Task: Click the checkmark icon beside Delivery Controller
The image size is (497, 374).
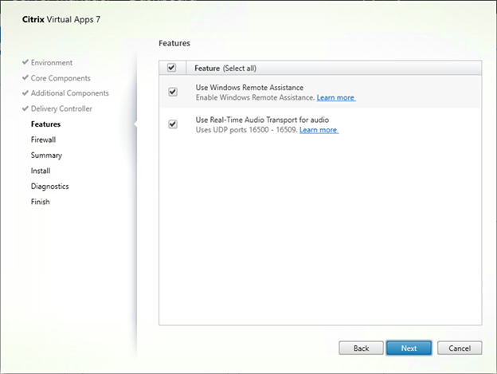Action: pyautogui.click(x=25, y=108)
